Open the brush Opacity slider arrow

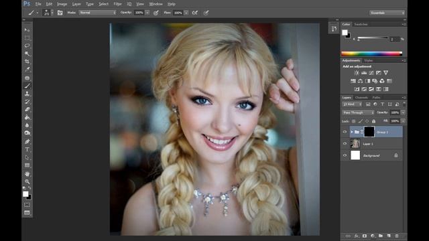pyautogui.click(x=147, y=13)
